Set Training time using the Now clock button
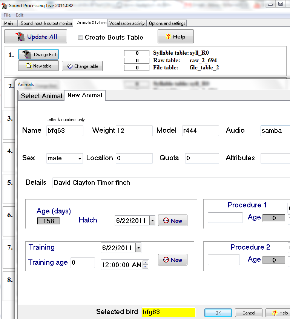This screenshot has height=319, width=290. pos(172,260)
